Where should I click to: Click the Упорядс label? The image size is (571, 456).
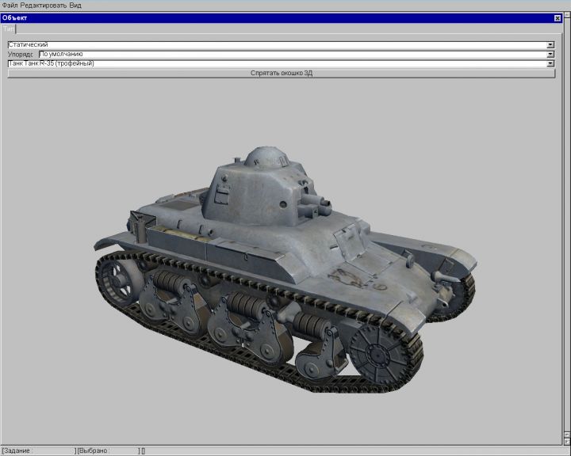pyautogui.click(x=21, y=55)
